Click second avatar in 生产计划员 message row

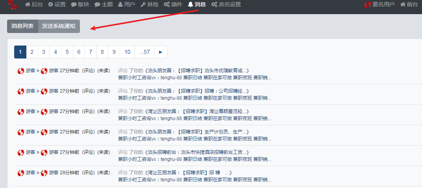pyautogui.click(x=44, y=132)
